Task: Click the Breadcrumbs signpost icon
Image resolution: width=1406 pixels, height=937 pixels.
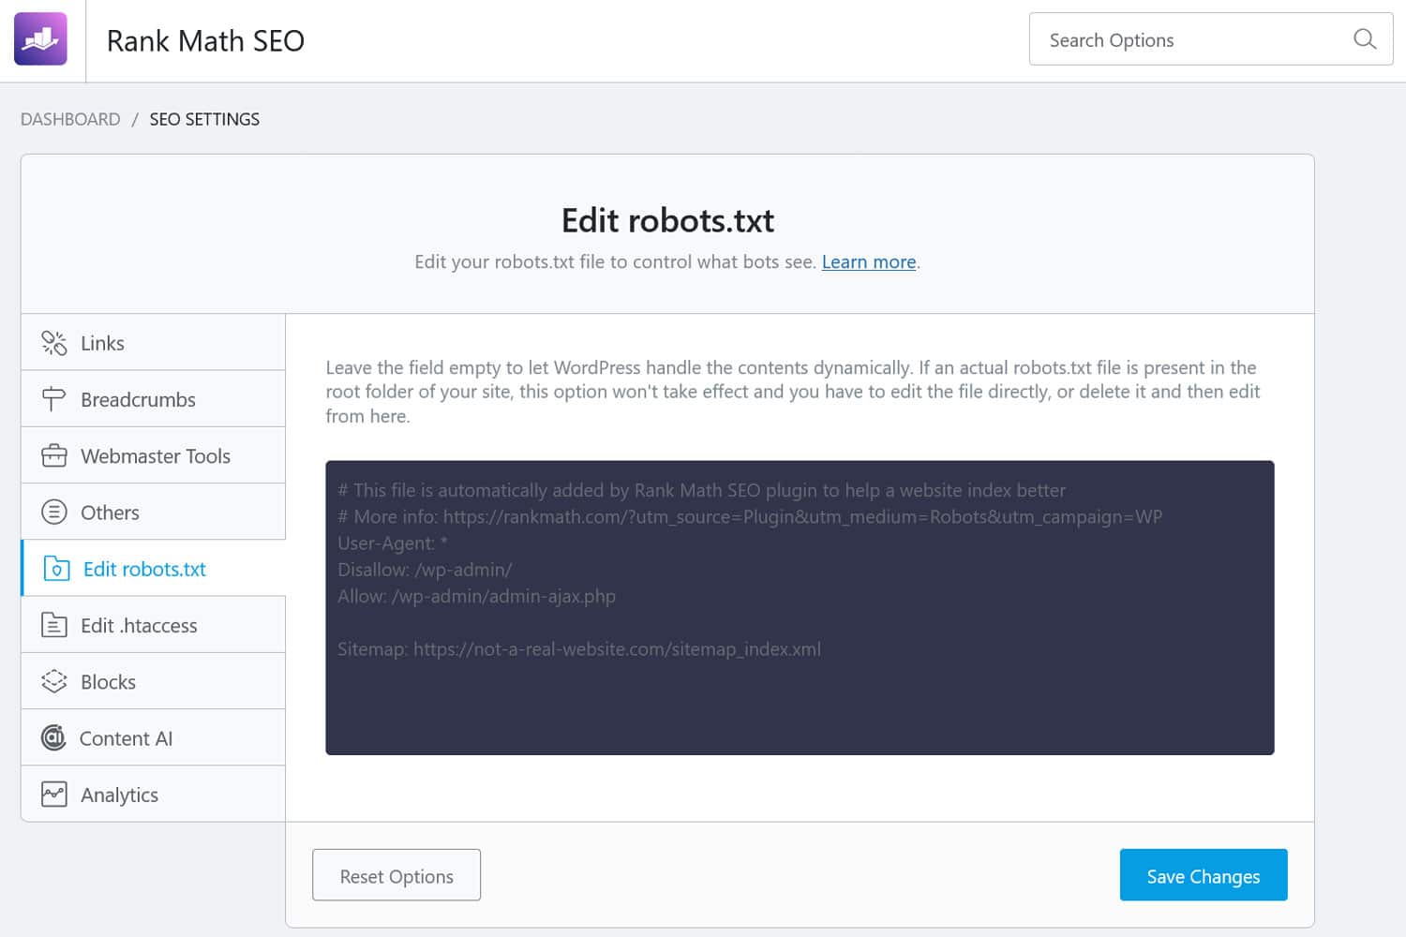Action: (x=53, y=399)
